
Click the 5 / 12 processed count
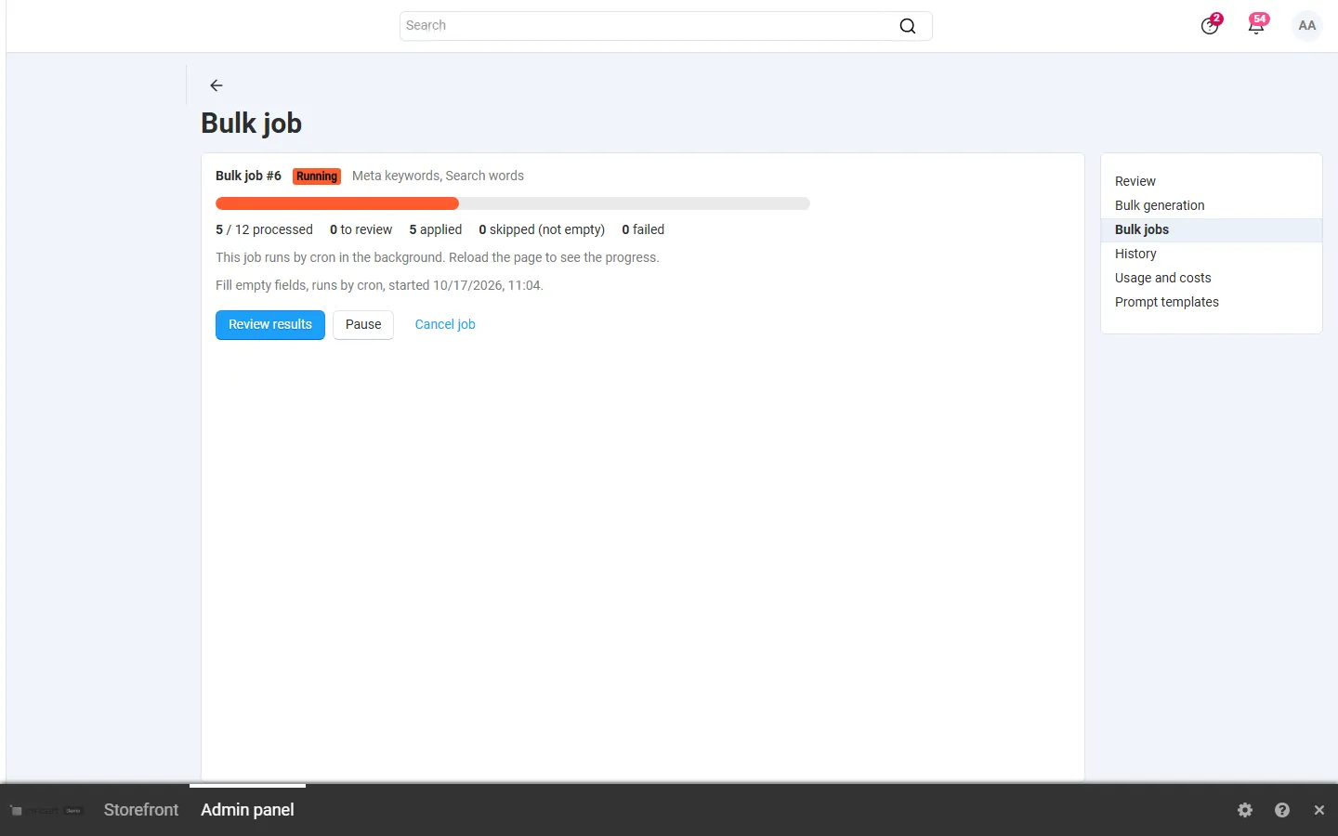coord(264,229)
